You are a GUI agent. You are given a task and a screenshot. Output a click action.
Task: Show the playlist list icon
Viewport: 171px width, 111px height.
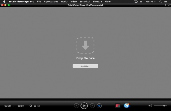(x=35, y=106)
